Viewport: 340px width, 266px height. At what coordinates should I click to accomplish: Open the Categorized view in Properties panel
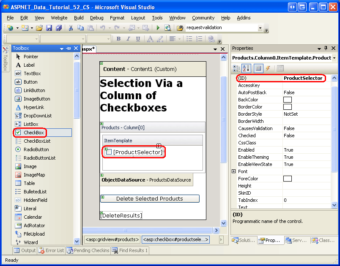(x=236, y=68)
